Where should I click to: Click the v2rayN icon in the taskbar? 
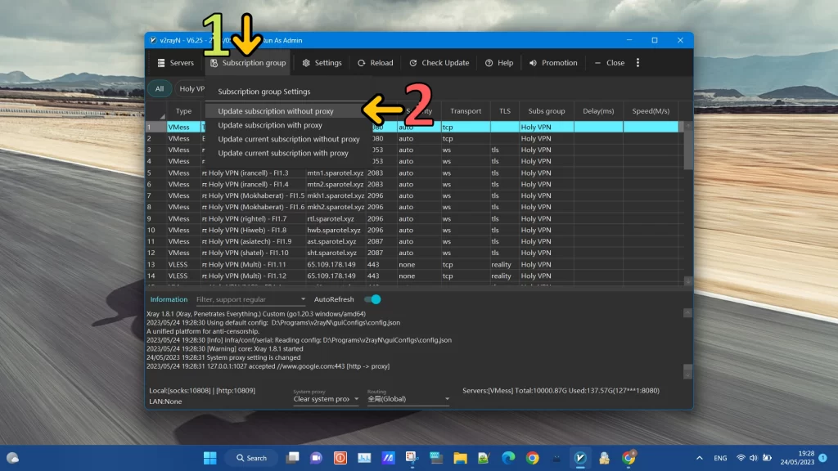click(579, 458)
